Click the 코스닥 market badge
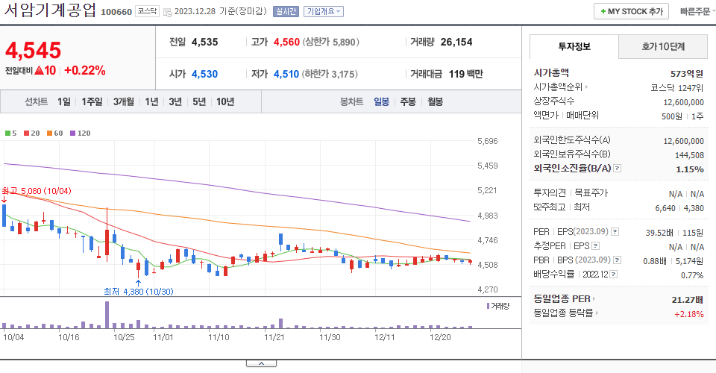This screenshot has height=373, width=716. point(147,11)
